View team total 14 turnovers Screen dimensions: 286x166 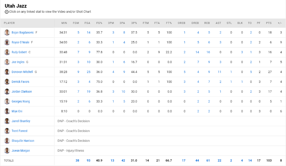point(250,161)
